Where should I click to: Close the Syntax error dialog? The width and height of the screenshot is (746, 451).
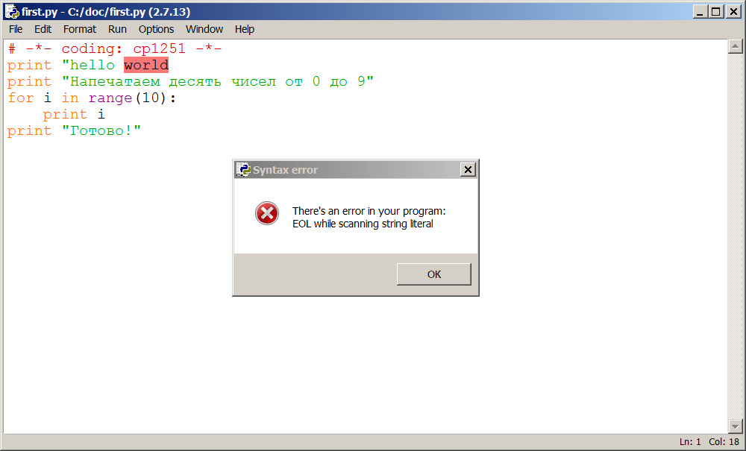pos(468,170)
